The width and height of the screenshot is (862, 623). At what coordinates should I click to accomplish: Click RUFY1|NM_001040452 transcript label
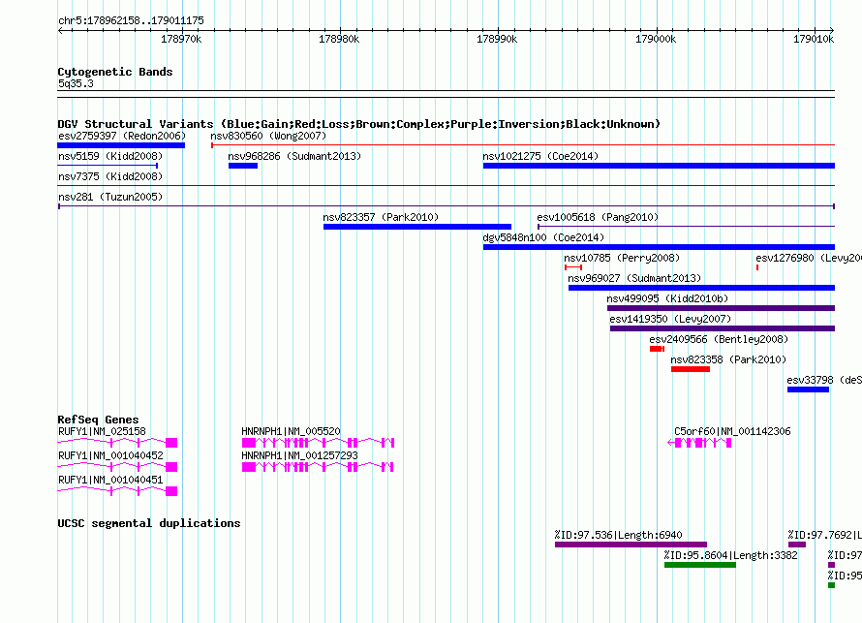(x=110, y=455)
